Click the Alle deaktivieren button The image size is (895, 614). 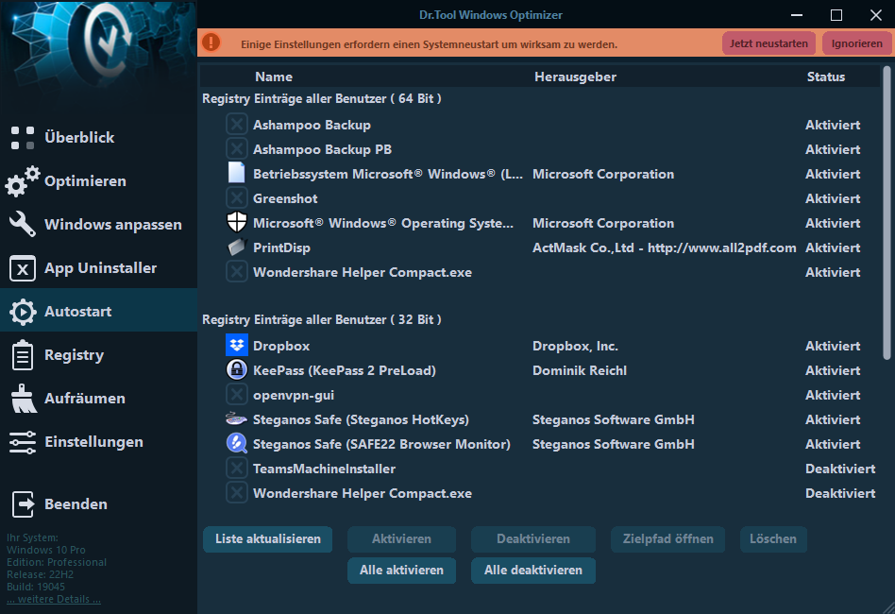532,571
